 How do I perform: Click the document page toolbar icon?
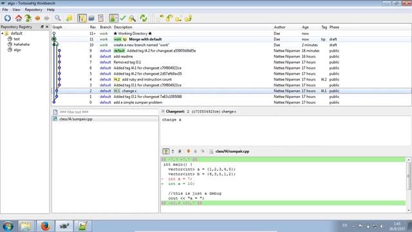(100, 18)
